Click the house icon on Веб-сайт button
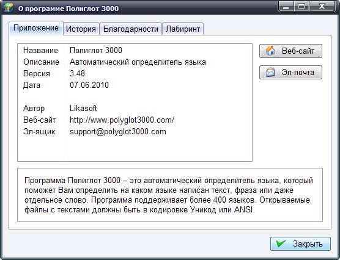This screenshot has height=260, width=340. tap(270, 51)
